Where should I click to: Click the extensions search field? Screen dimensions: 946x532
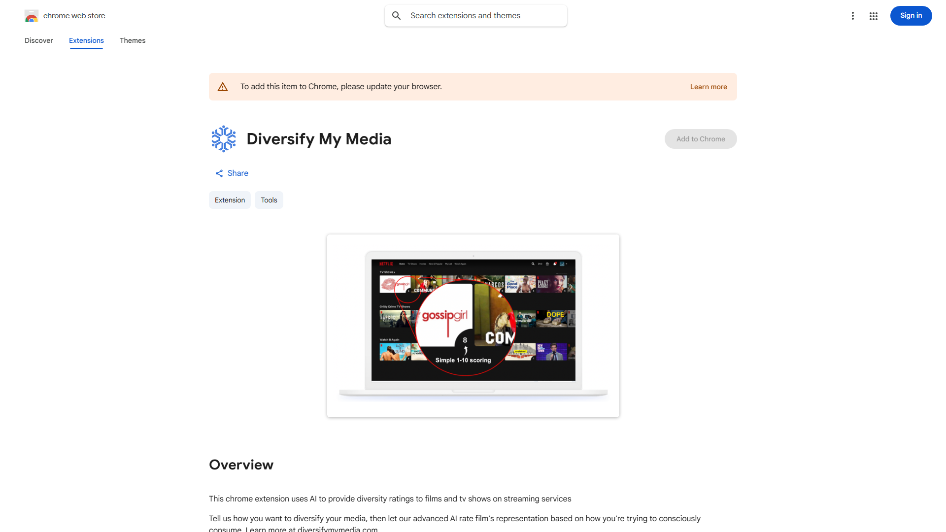click(x=475, y=15)
